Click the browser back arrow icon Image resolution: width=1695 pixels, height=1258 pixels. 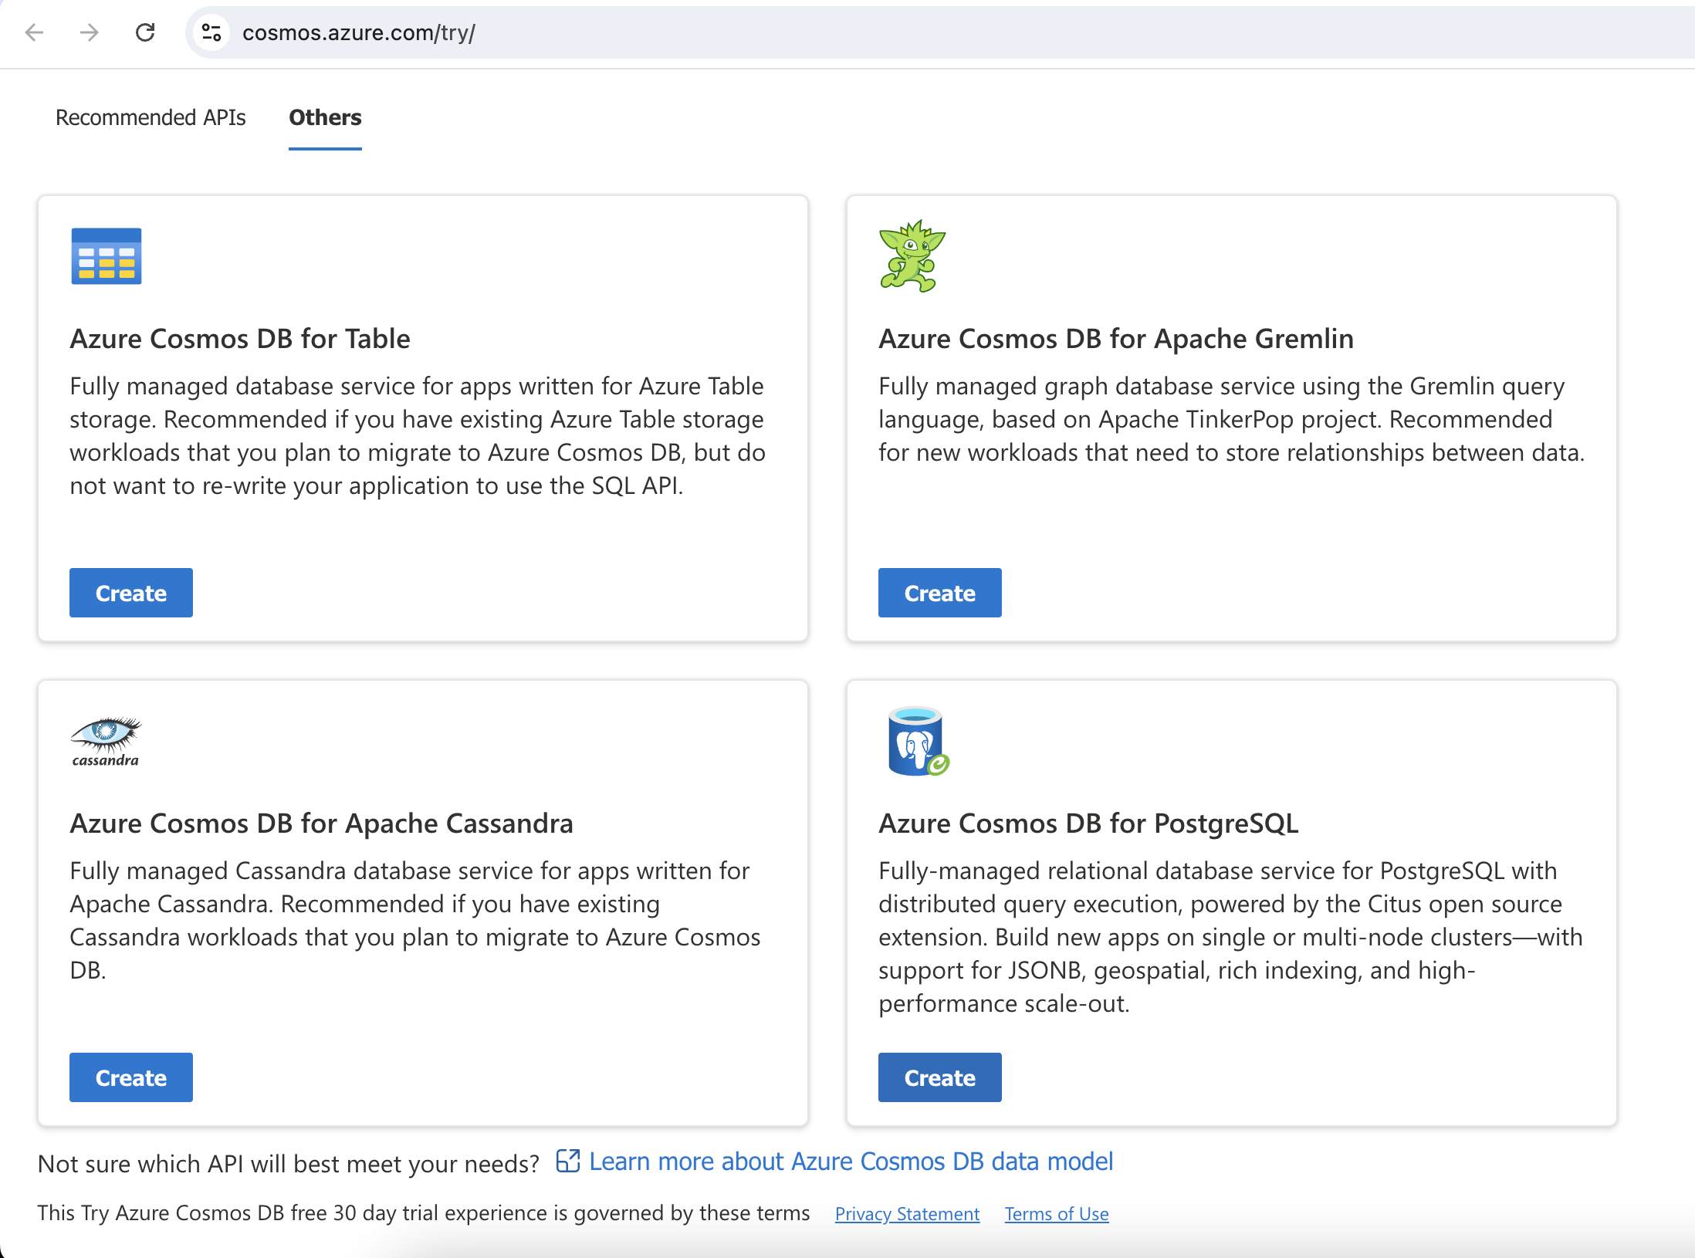click(x=34, y=32)
